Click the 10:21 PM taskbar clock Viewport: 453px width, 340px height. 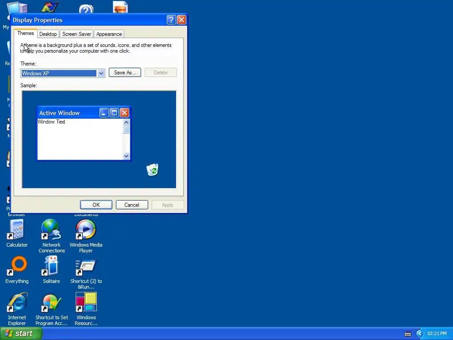(x=437, y=334)
